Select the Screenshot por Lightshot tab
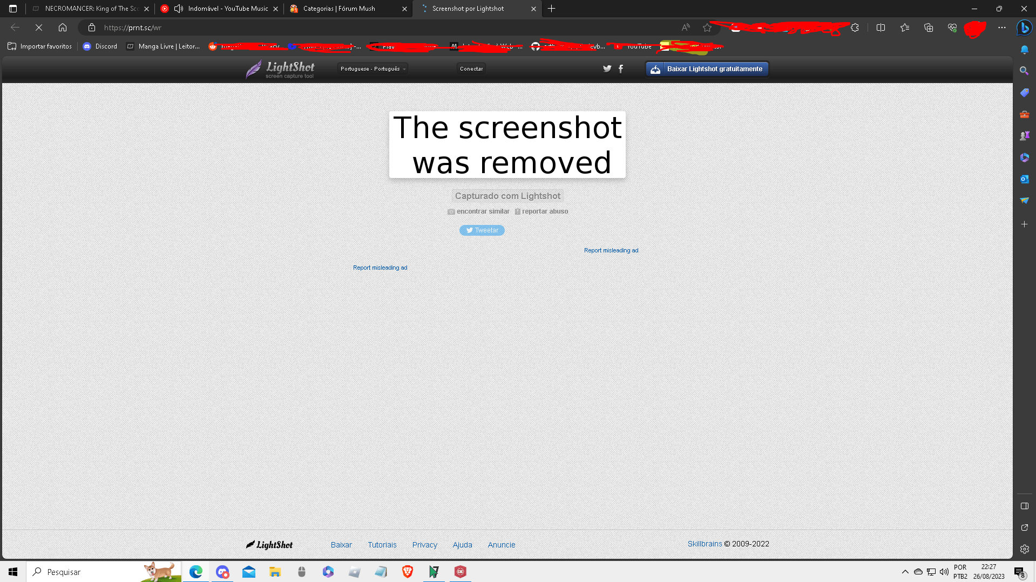The width and height of the screenshot is (1036, 582). (x=477, y=9)
